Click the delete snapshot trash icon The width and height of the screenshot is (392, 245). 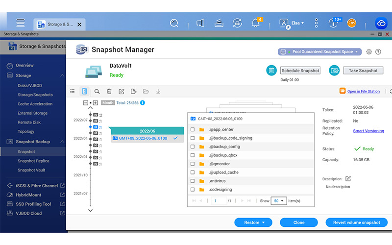point(109,92)
